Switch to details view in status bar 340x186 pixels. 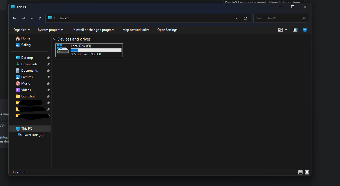(x=300, y=172)
